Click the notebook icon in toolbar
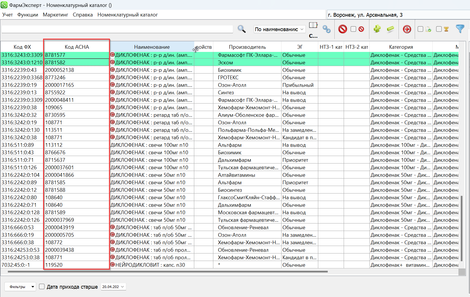470x297 pixels. pyautogui.click(x=313, y=25)
